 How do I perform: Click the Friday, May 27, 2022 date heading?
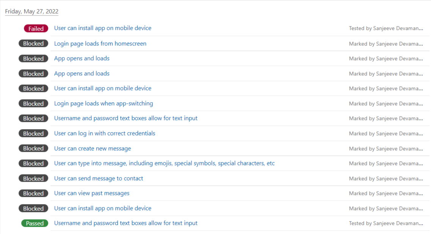pos(31,11)
